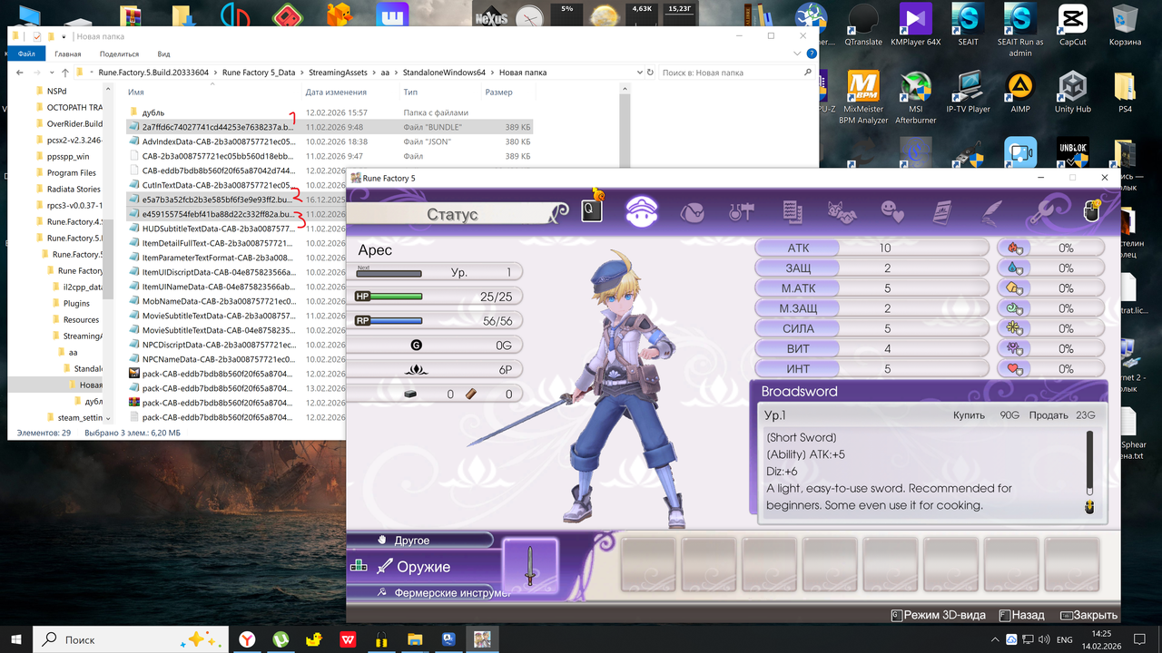The image size is (1162, 653).
Task: Open the Quick Access Toolbar customize dropdown
Action: [x=64, y=37]
